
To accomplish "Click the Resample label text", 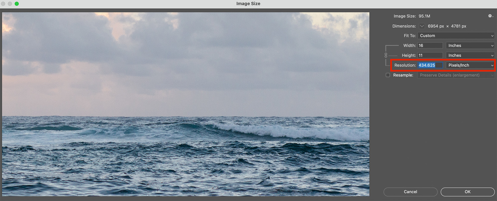I will pyautogui.click(x=403, y=75).
